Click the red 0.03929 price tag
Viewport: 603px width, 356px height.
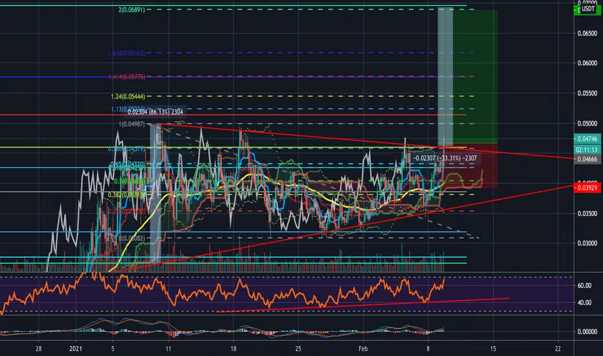pos(587,188)
